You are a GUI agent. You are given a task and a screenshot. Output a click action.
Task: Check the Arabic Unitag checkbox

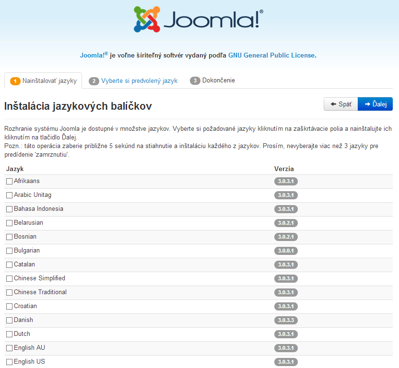point(10,195)
